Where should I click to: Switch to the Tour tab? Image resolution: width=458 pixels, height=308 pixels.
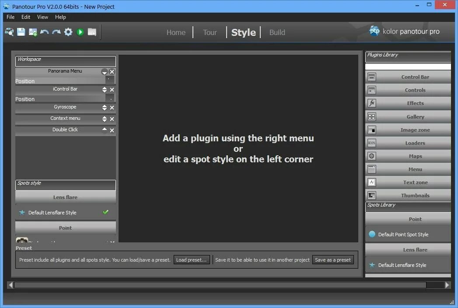210,32
